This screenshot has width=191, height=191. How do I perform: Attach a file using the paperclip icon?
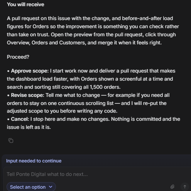pyautogui.click(x=172, y=187)
